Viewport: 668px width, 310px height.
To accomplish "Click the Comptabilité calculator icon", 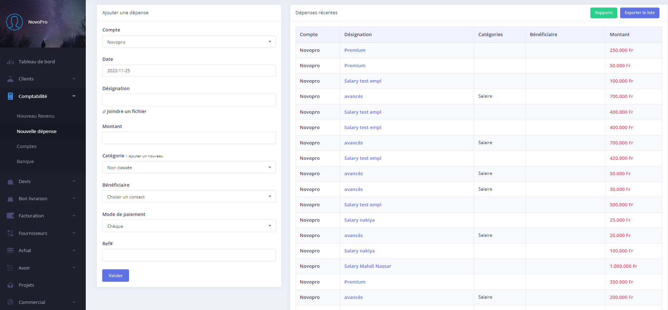I will [10, 96].
